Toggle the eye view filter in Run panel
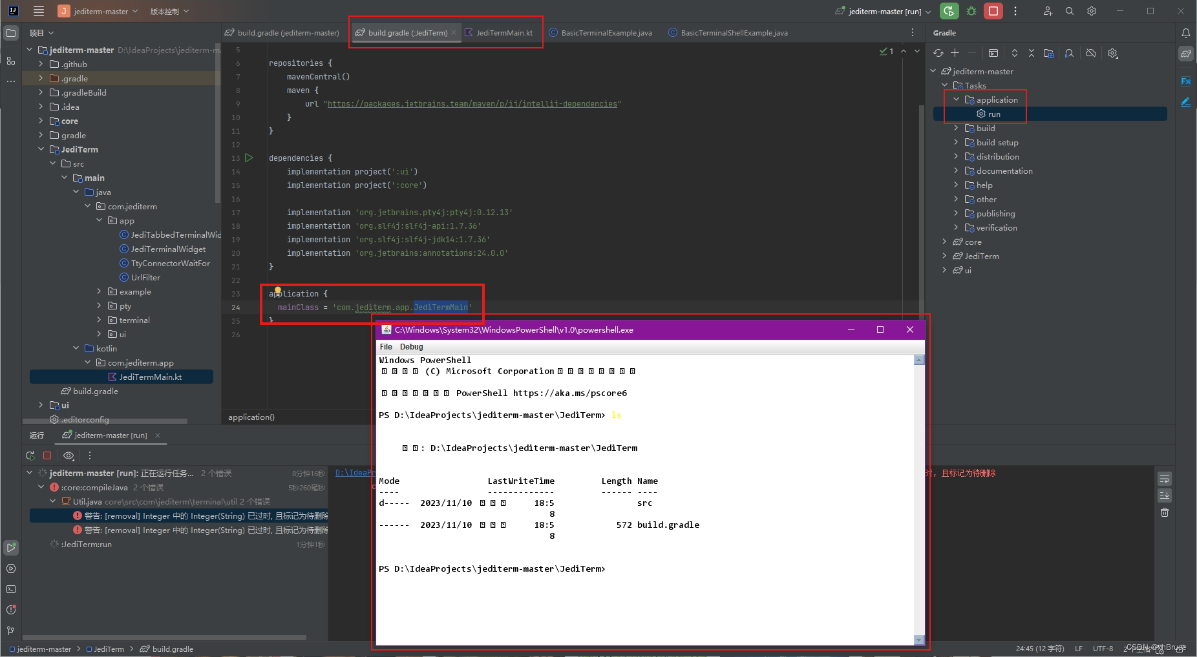The width and height of the screenshot is (1197, 657). coord(69,455)
